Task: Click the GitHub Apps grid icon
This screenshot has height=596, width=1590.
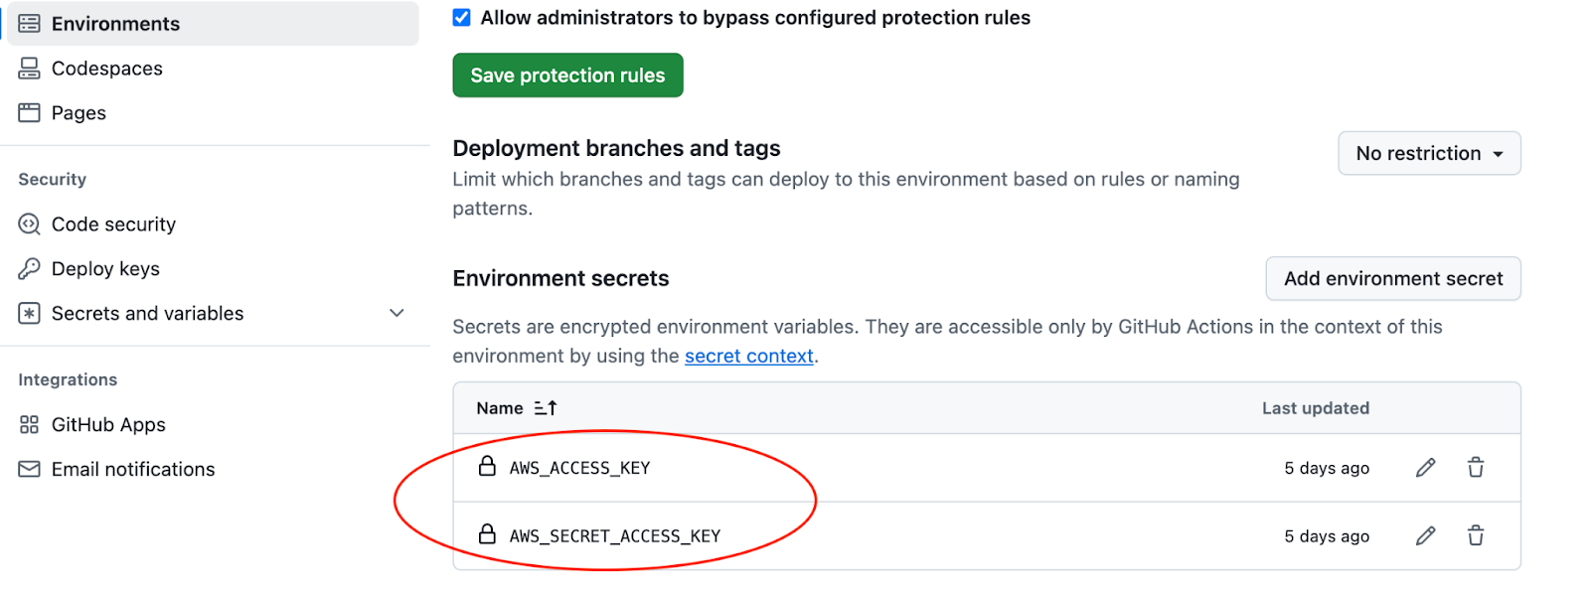Action: (29, 425)
